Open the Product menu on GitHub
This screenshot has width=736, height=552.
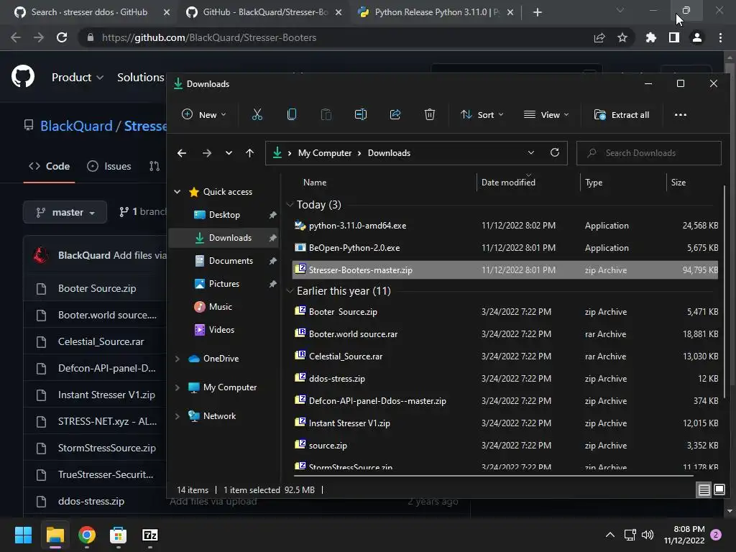coord(78,77)
